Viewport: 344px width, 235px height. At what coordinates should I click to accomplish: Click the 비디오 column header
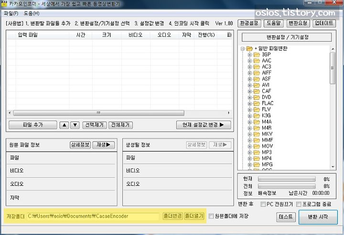click(136, 35)
